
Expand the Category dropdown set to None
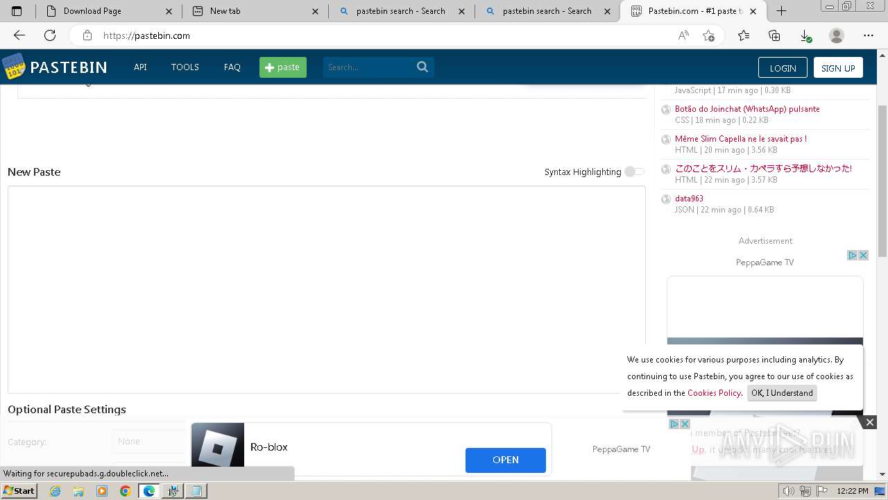(x=148, y=442)
